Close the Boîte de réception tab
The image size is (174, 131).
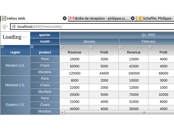(x=133, y=18)
